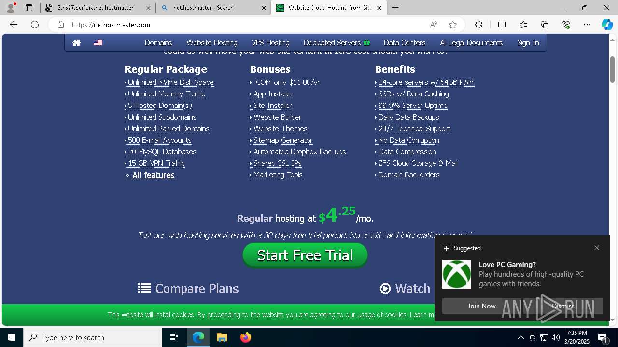Open Windows Start menu
Image resolution: width=618 pixels, height=347 pixels.
click(12, 337)
